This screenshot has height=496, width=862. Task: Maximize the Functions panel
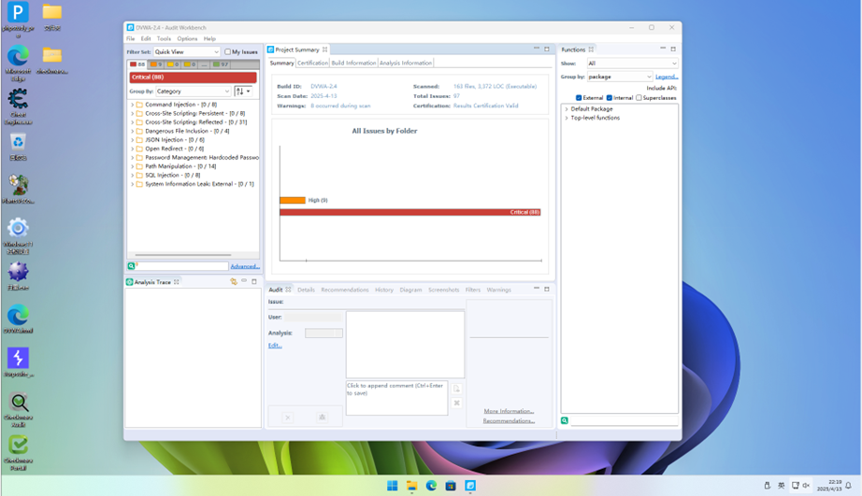[673, 49]
